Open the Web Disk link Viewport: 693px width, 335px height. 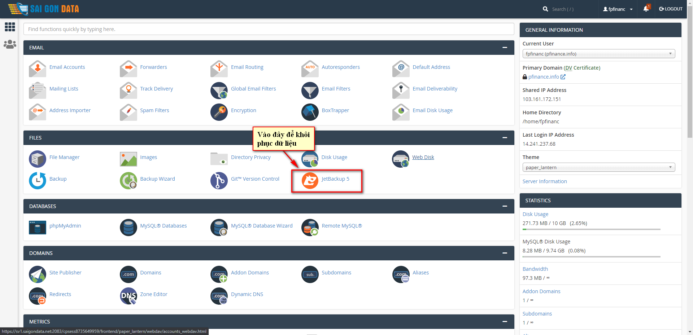tap(423, 157)
